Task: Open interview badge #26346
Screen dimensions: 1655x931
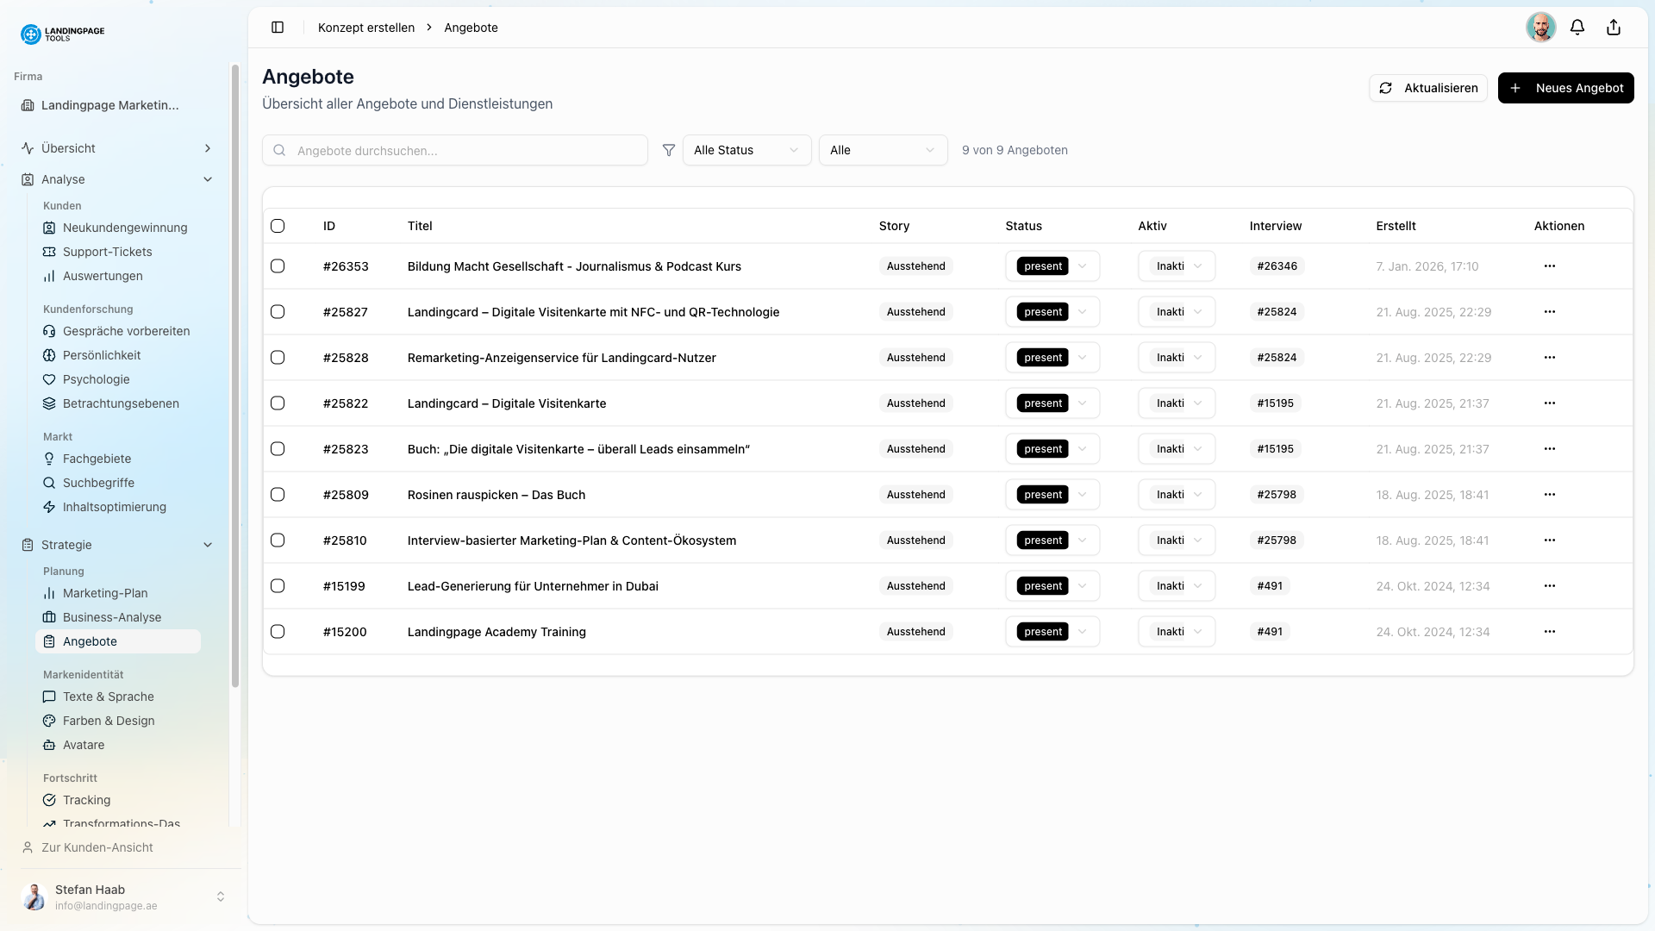Action: pyautogui.click(x=1277, y=266)
